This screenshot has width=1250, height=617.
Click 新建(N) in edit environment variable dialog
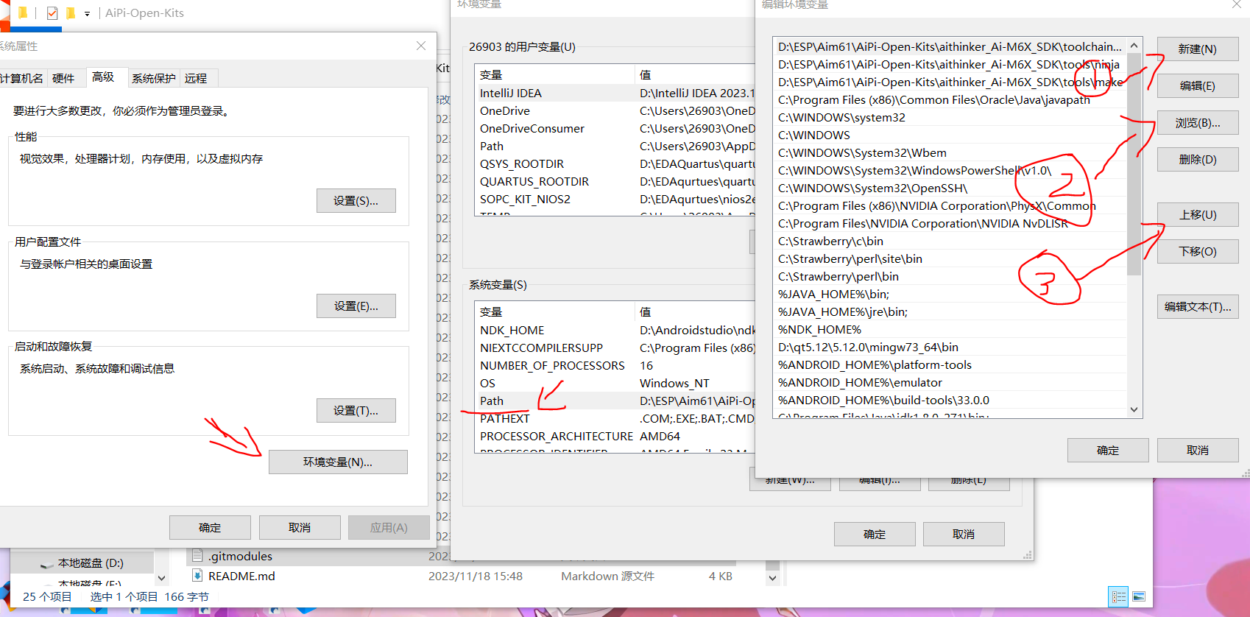[x=1198, y=49]
